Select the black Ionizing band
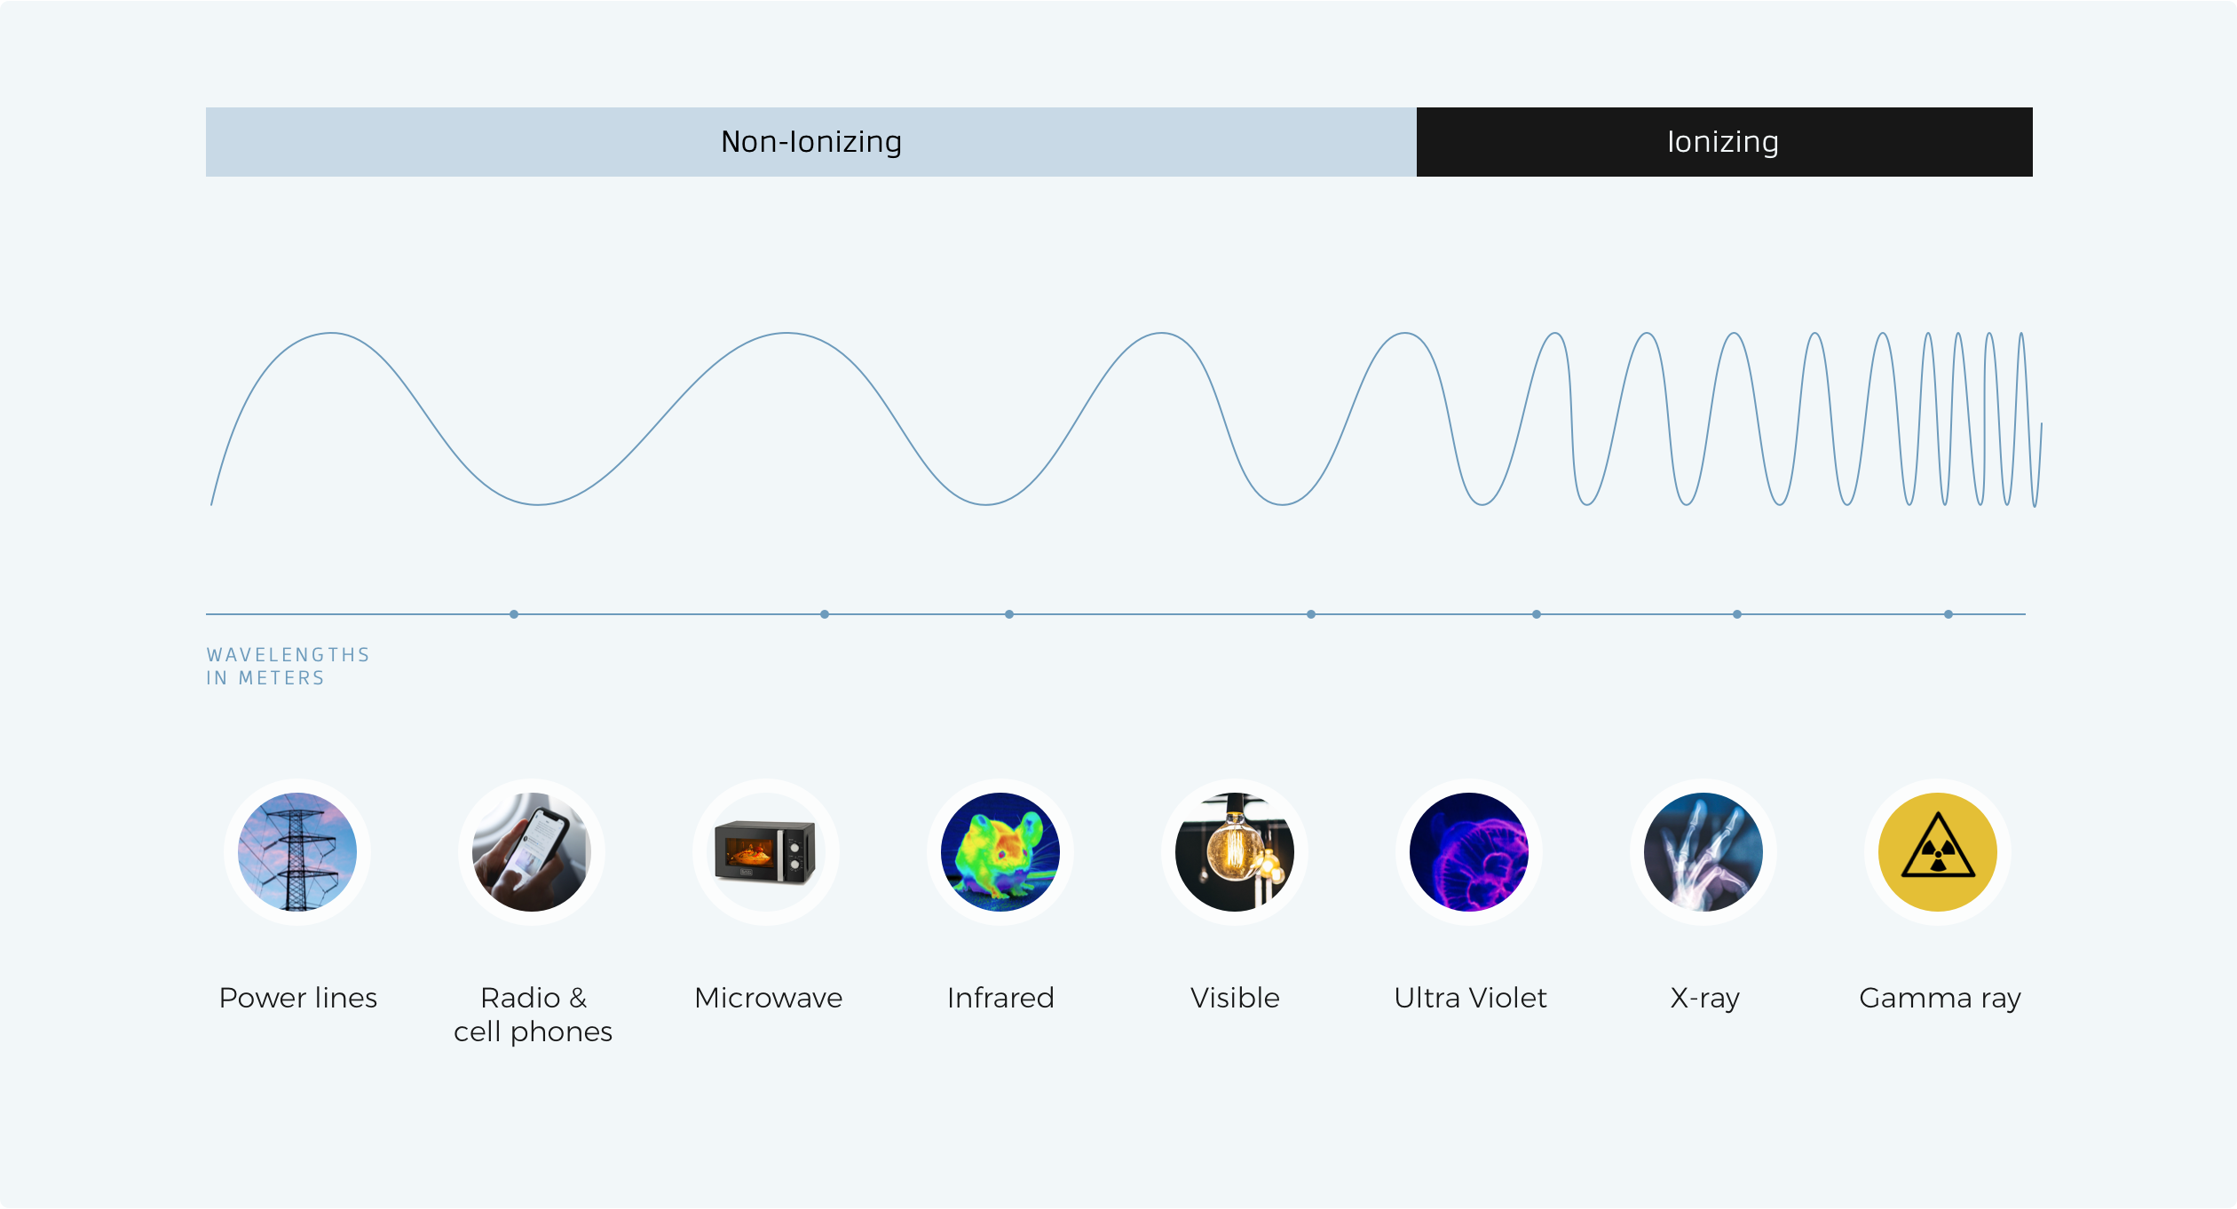This screenshot has width=2237, height=1209. [x=1724, y=142]
